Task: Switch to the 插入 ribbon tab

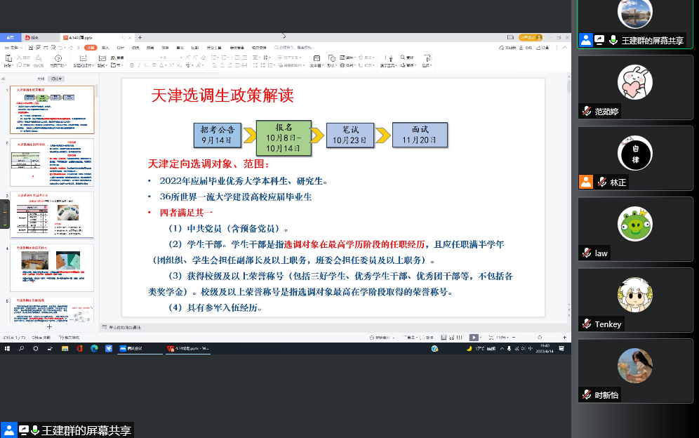Action: [x=106, y=48]
